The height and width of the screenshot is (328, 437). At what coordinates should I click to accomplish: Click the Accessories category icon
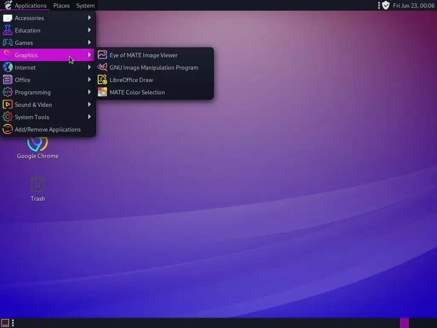pos(8,18)
